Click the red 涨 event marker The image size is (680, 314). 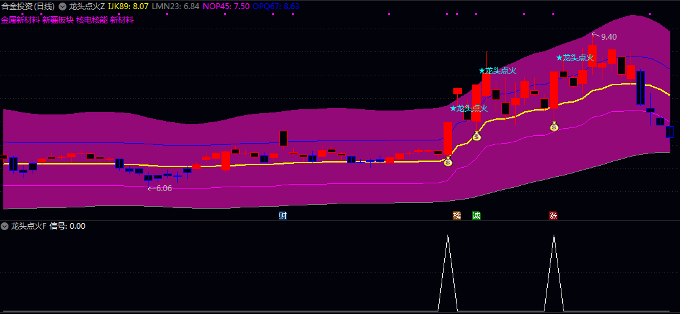pyautogui.click(x=553, y=216)
